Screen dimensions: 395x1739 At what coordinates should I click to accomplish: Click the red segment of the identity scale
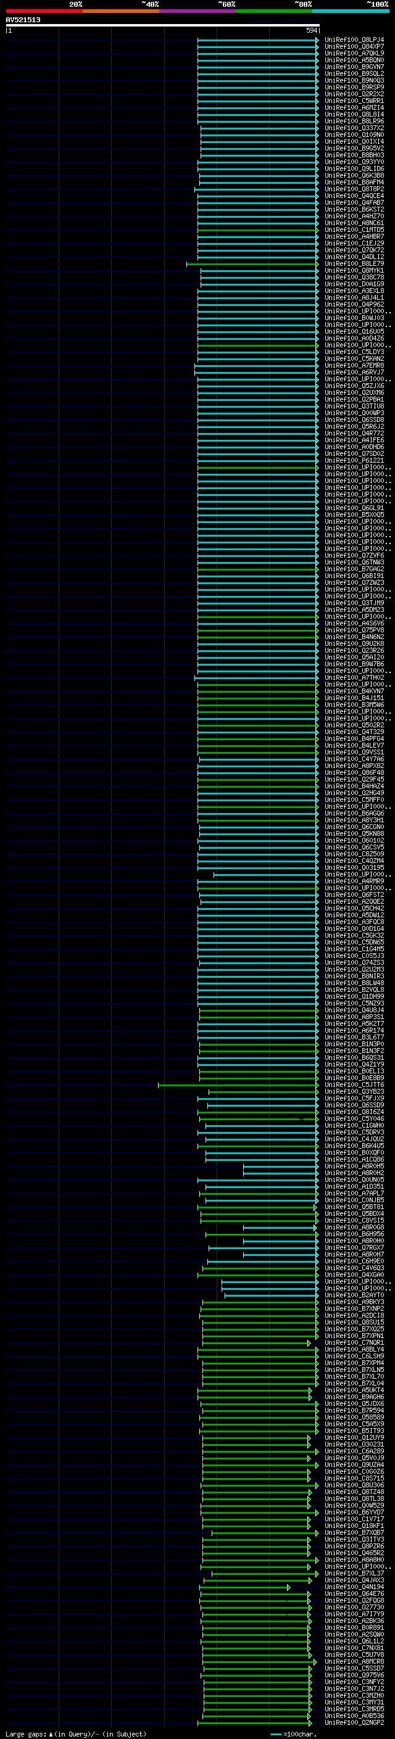[x=44, y=11]
